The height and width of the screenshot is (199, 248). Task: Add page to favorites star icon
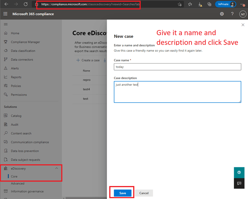coord(180,4)
